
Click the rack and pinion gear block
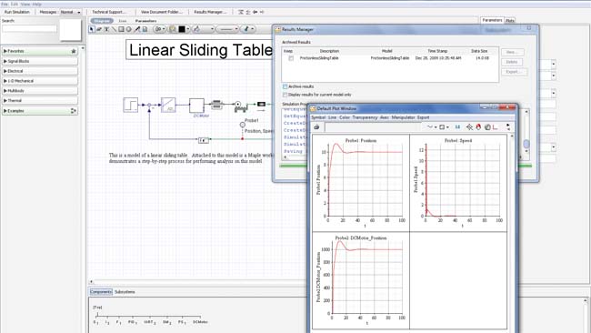click(x=240, y=106)
